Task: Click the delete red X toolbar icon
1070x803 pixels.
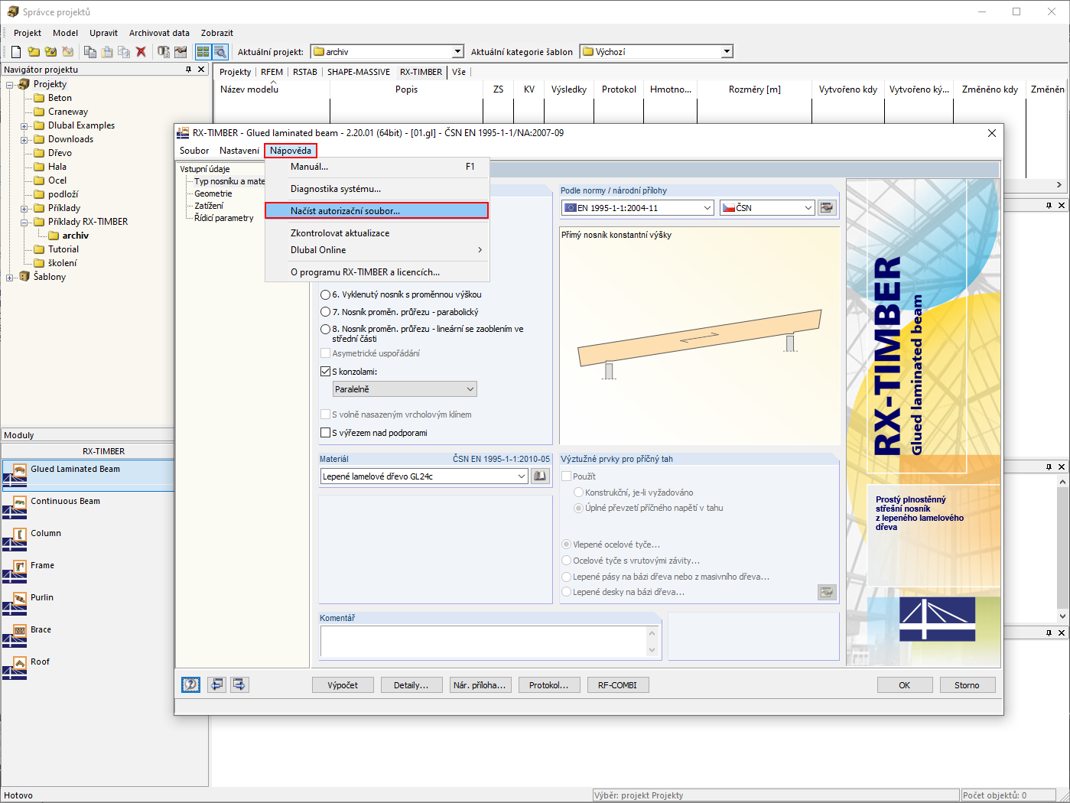Action: pos(141,52)
